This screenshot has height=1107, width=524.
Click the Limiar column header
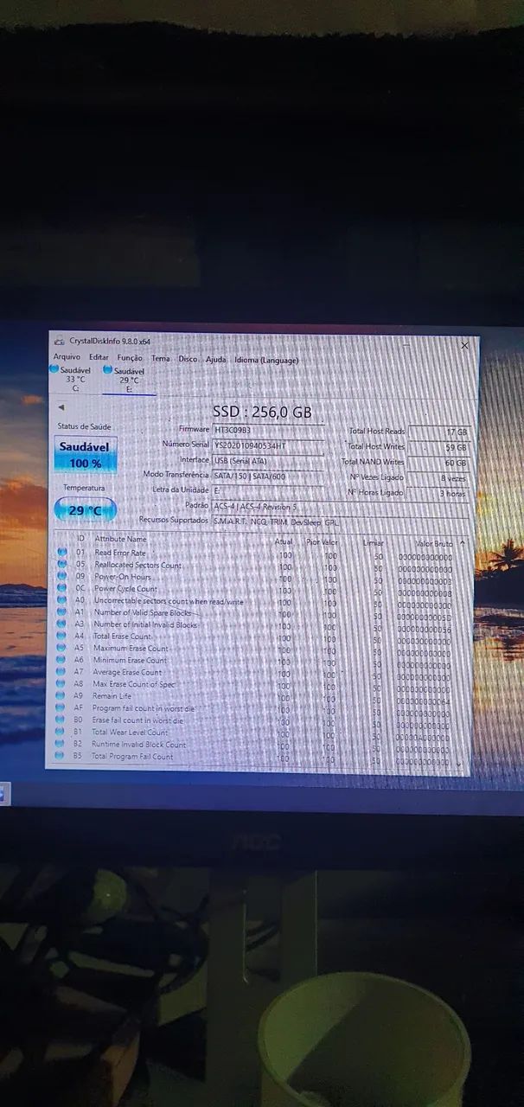(x=374, y=542)
